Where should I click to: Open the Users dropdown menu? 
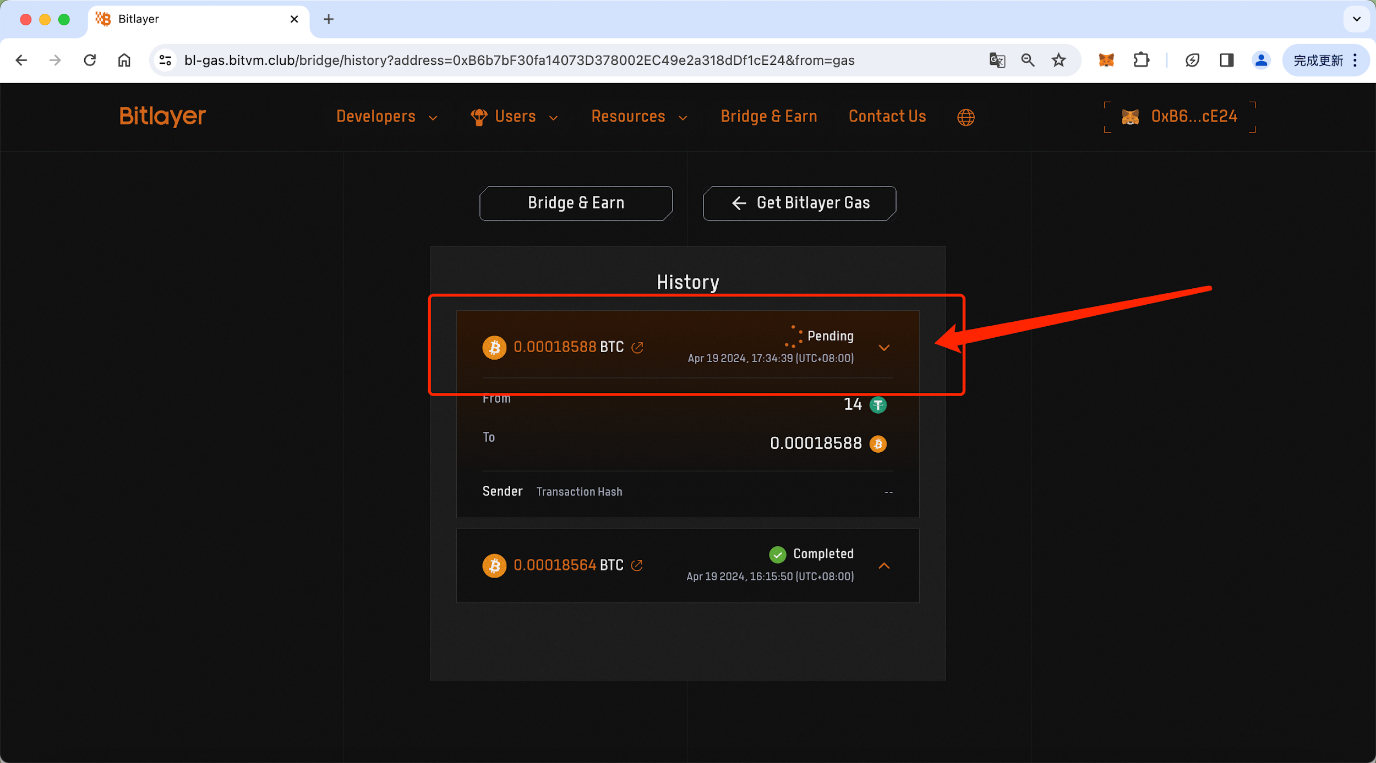[x=515, y=117]
